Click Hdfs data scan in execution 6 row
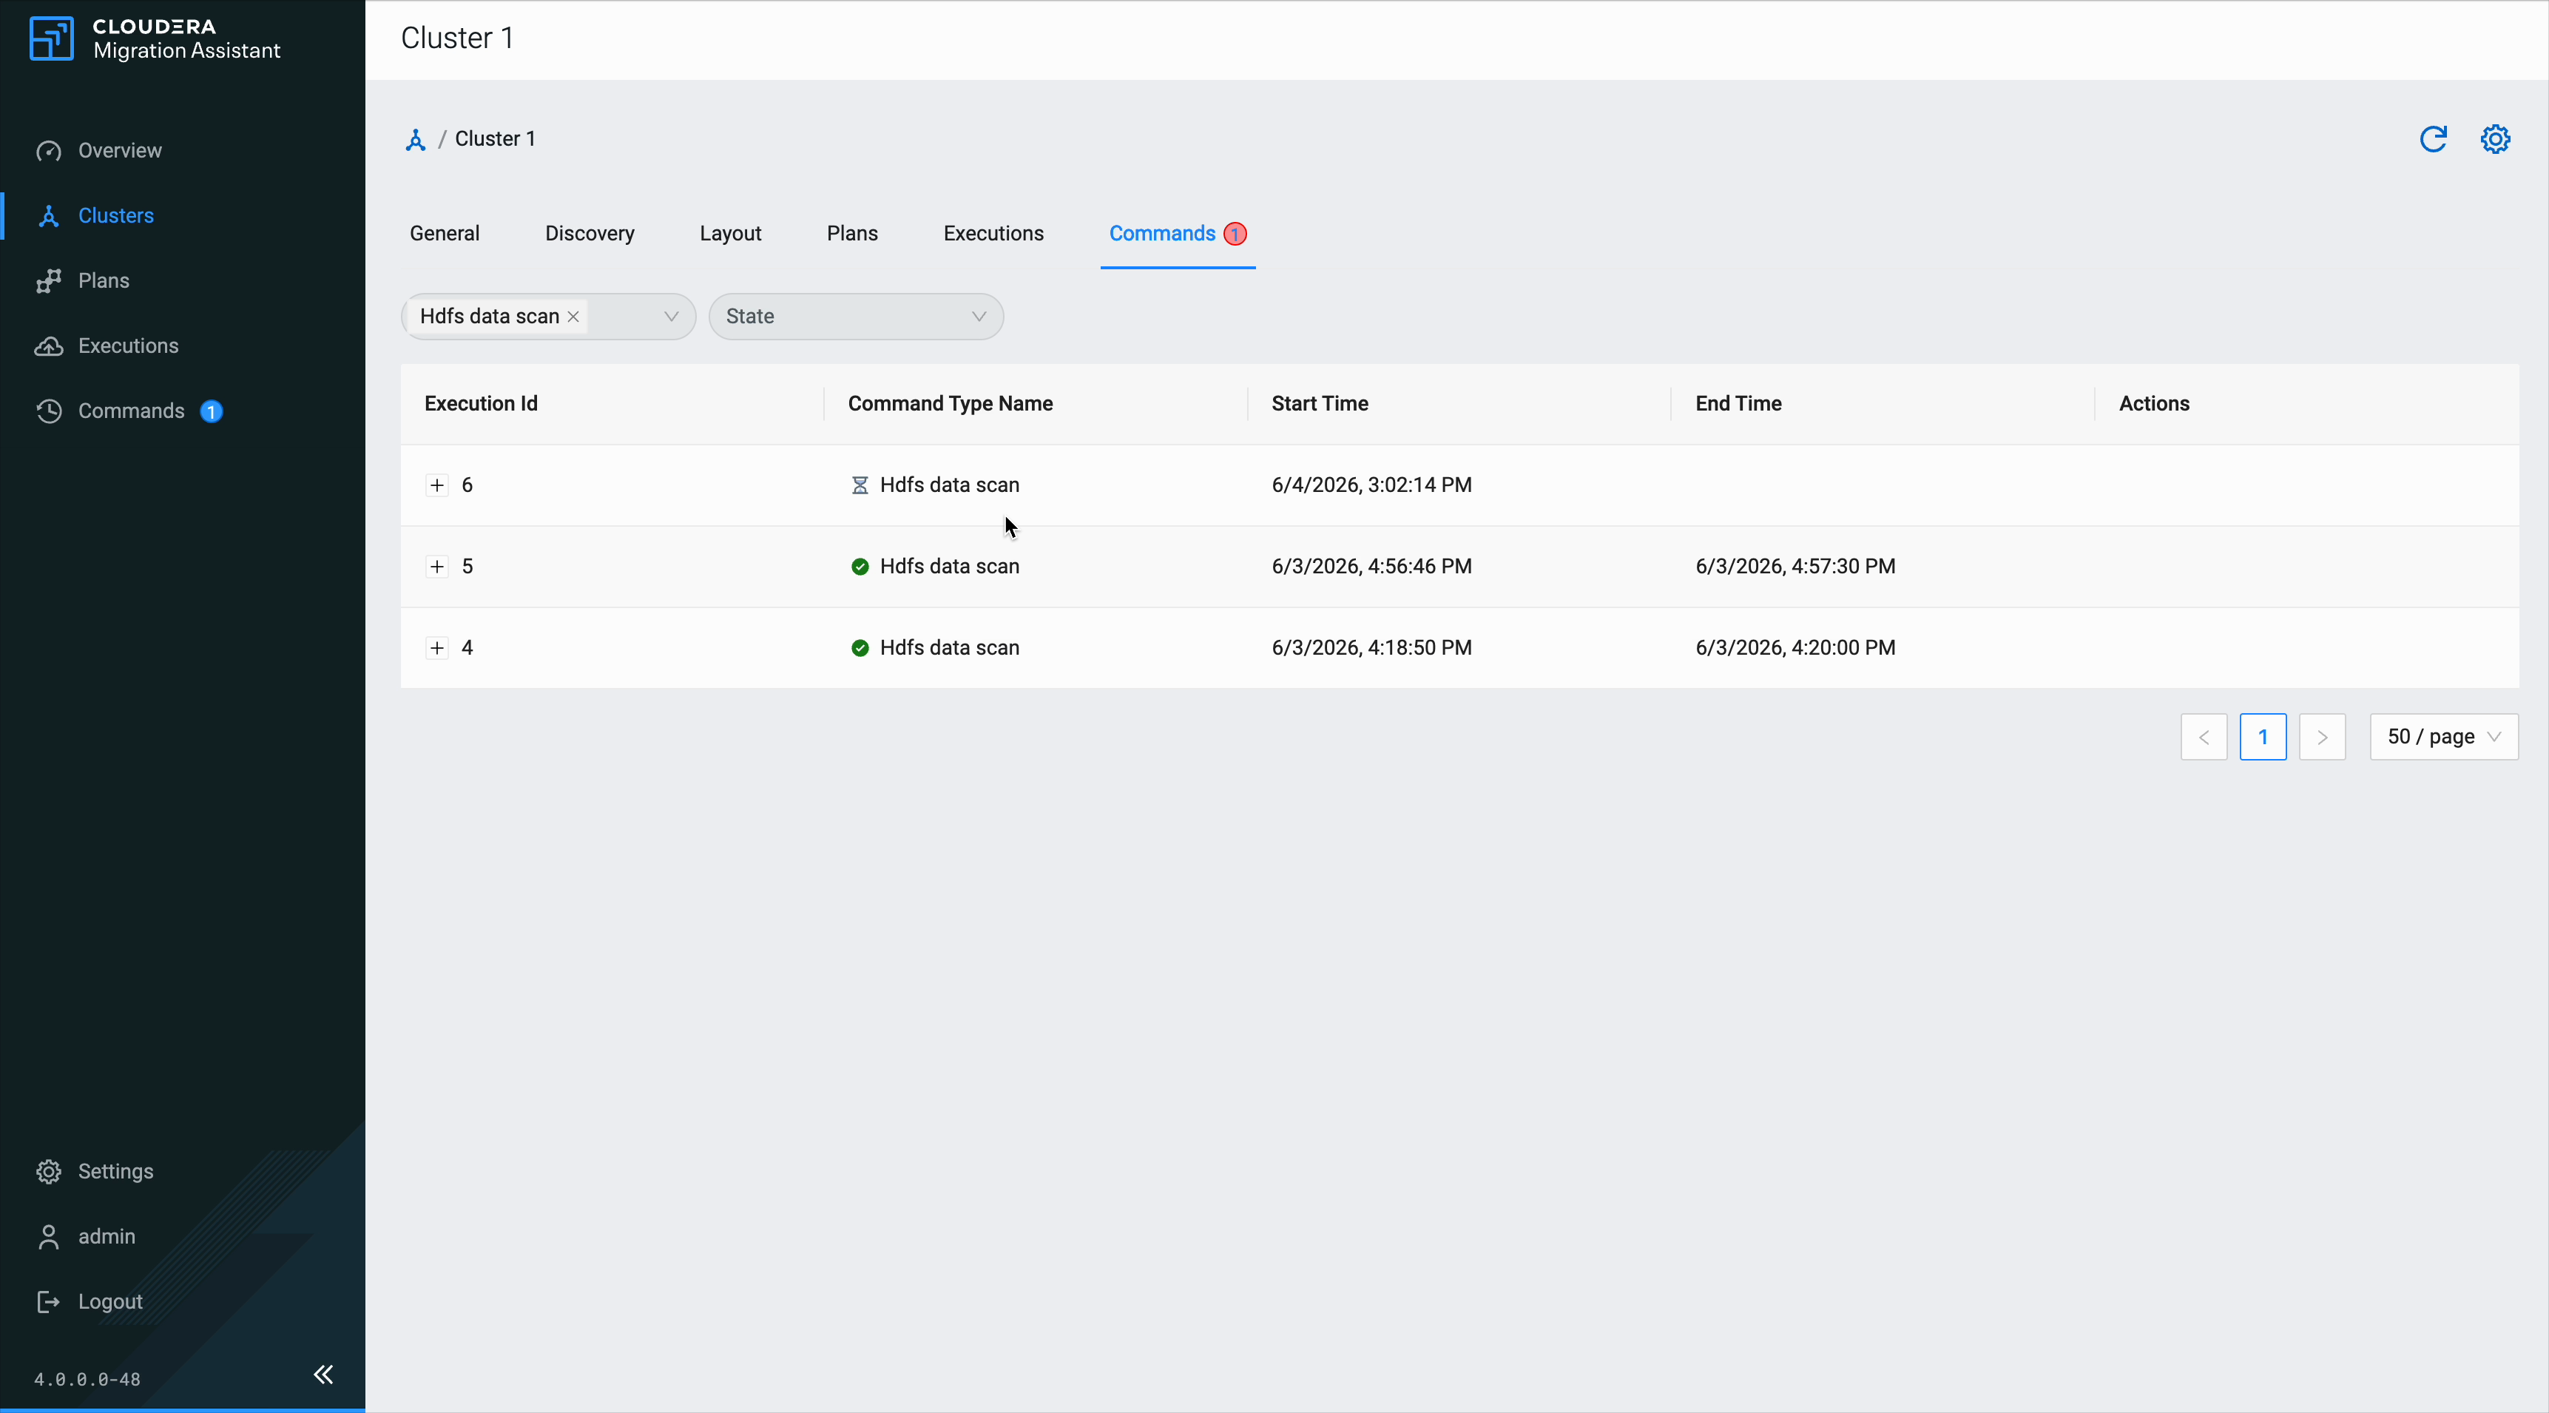Image resolution: width=2549 pixels, height=1413 pixels. point(950,485)
